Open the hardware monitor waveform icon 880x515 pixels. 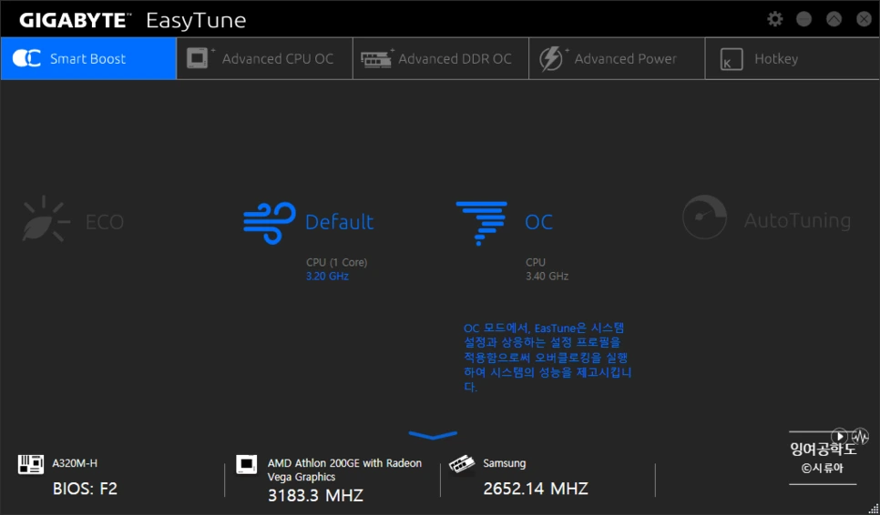point(860,436)
